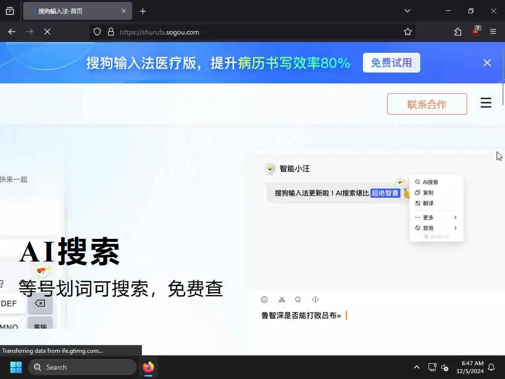Click the highlighted 超绝智囊 text
Image resolution: width=505 pixels, height=379 pixels.
(x=385, y=193)
